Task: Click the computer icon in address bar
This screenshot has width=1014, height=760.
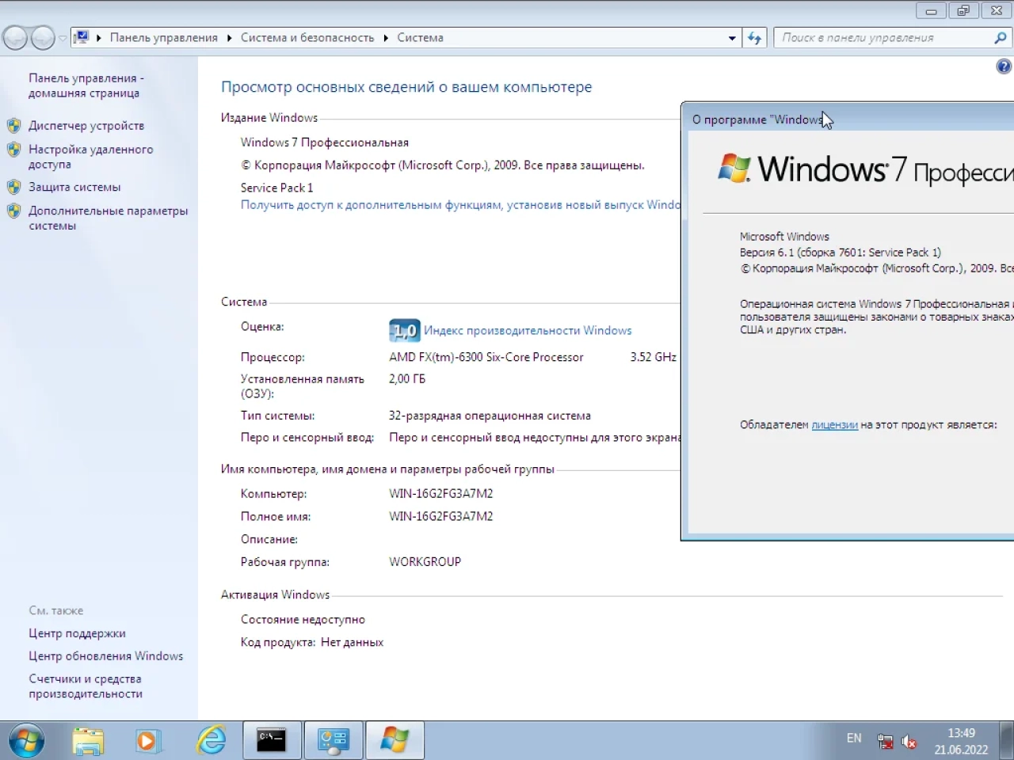Action: [81, 37]
